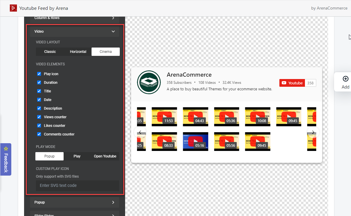351x216 pixels.
Task: Uncheck the Date checkbox
Action: (x=39, y=100)
